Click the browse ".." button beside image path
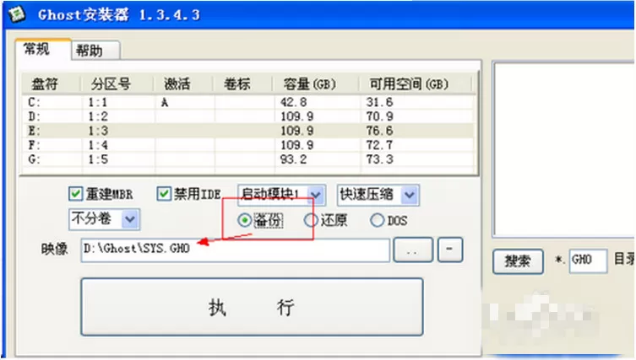Viewport: 636px width, 360px height. tap(413, 250)
